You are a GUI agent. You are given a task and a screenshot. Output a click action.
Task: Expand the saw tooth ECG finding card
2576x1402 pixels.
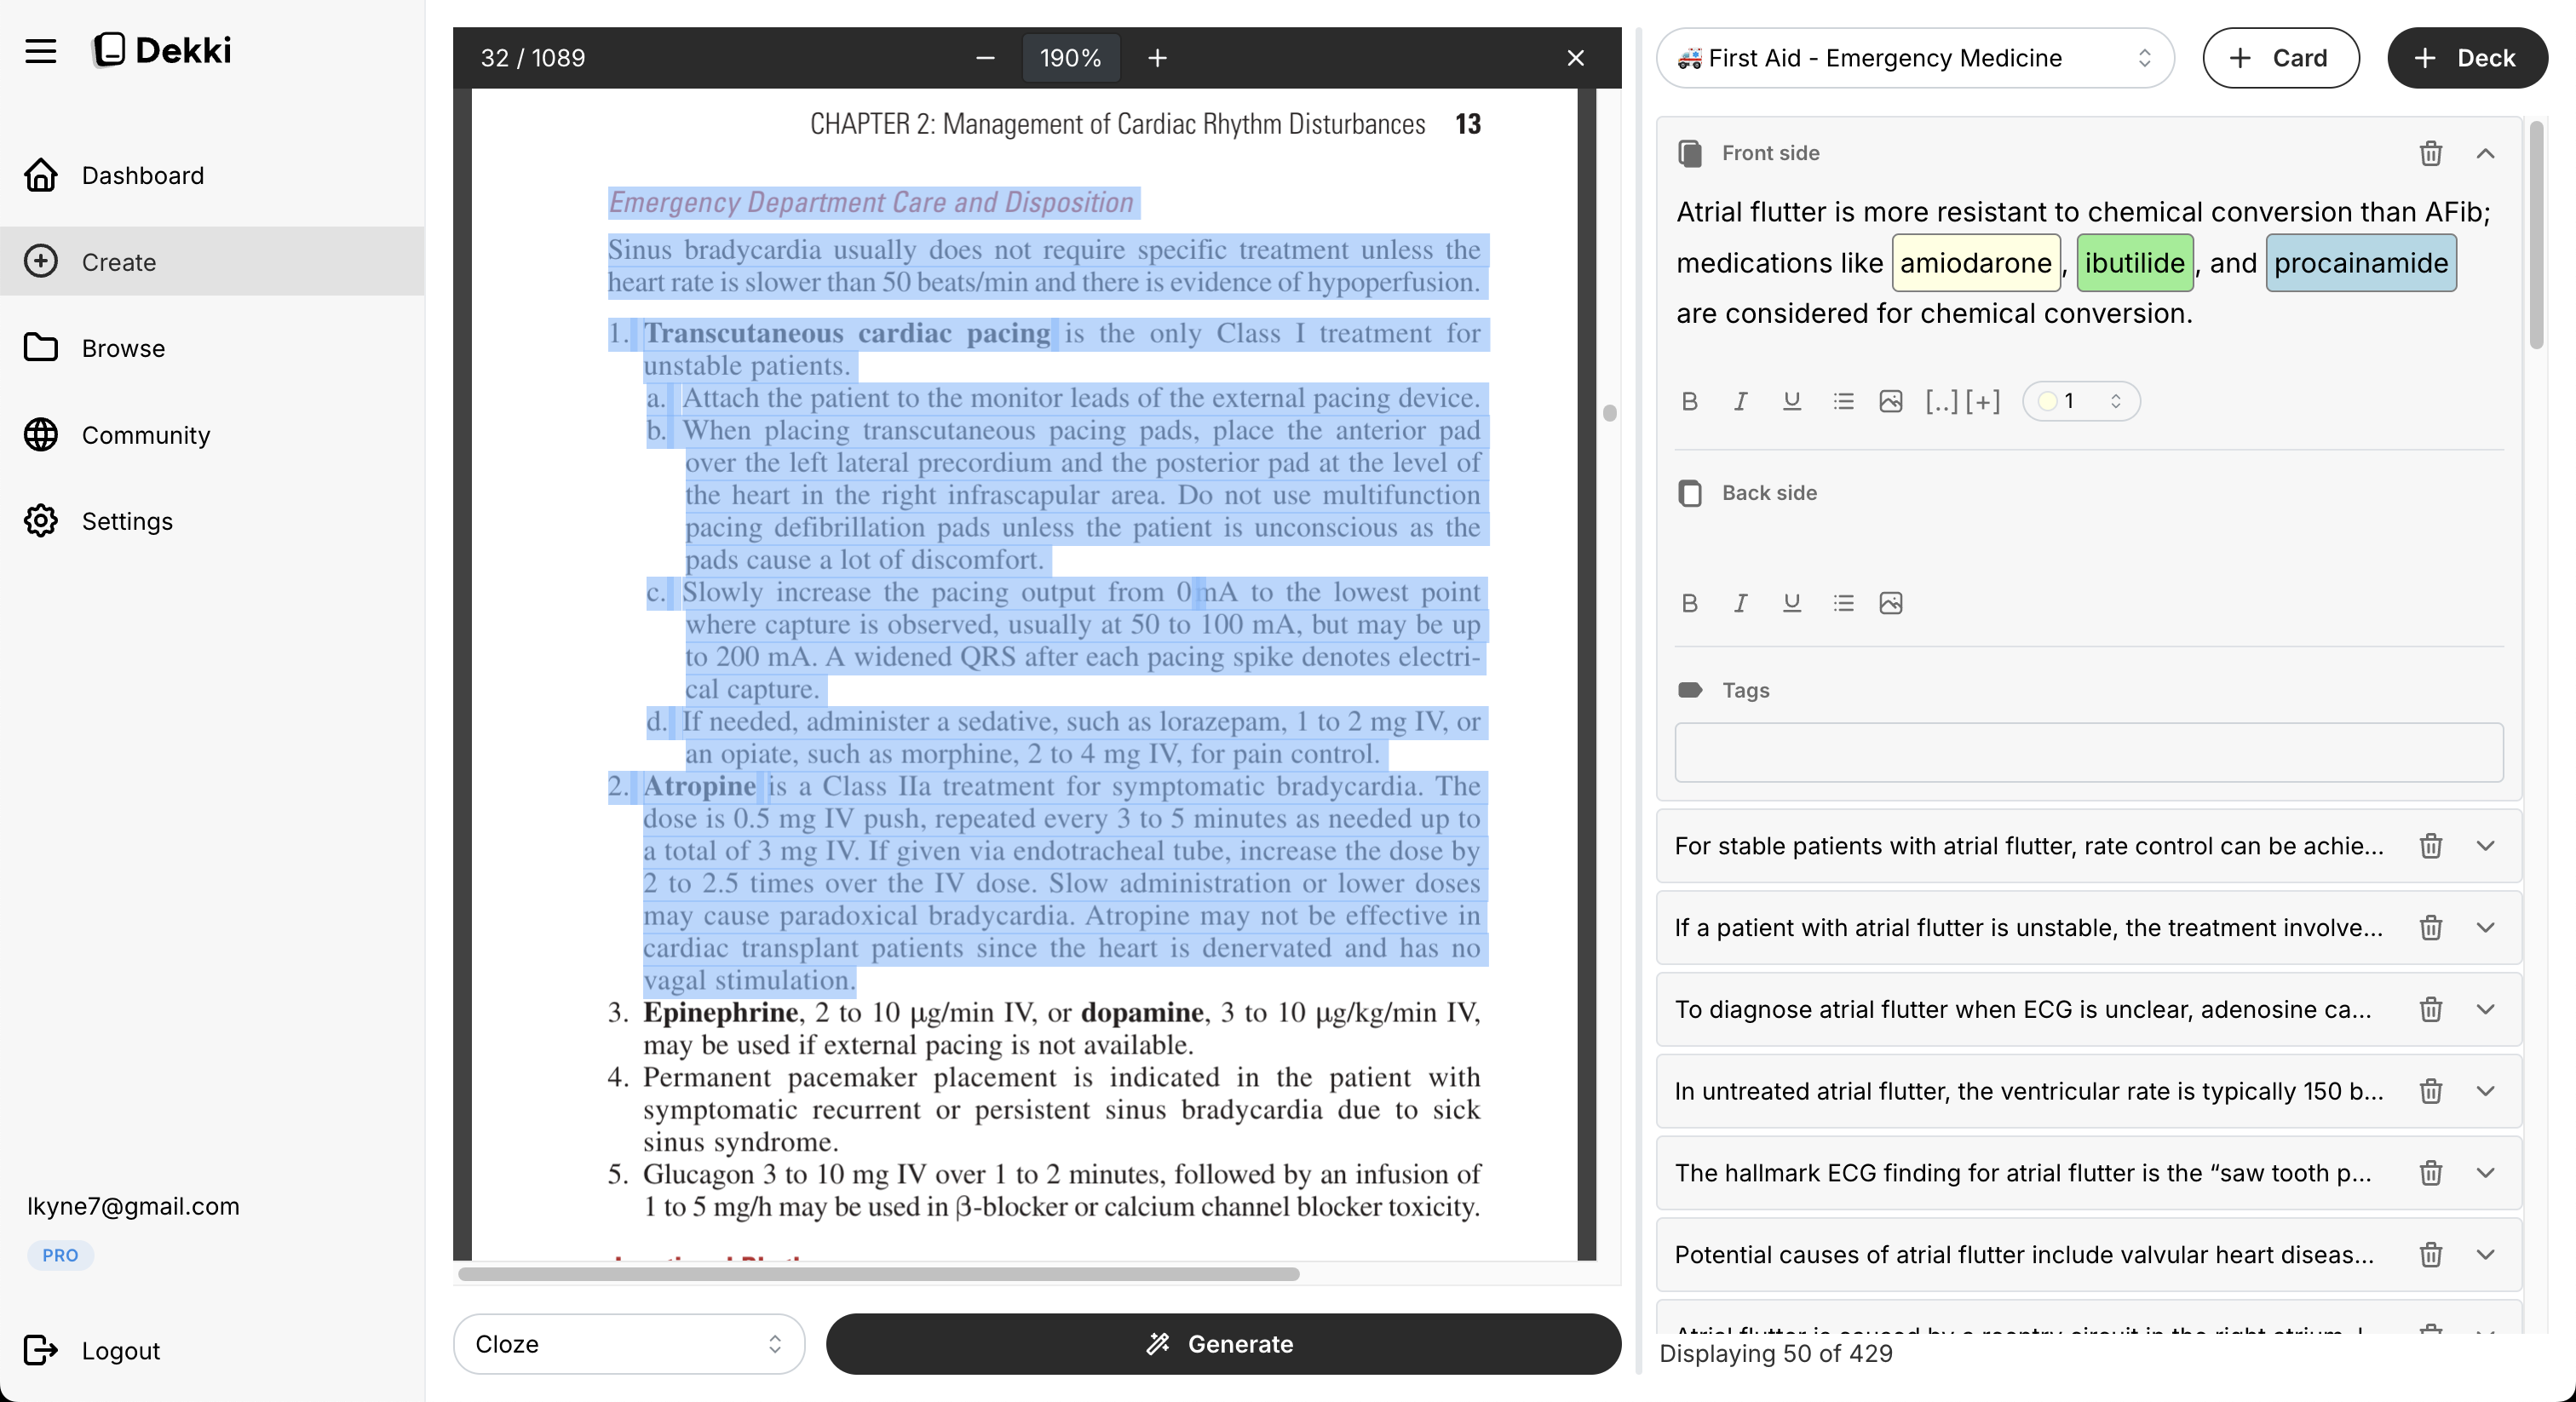(x=2486, y=1173)
